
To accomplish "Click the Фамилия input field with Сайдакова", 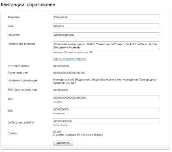I will point(106,17).
